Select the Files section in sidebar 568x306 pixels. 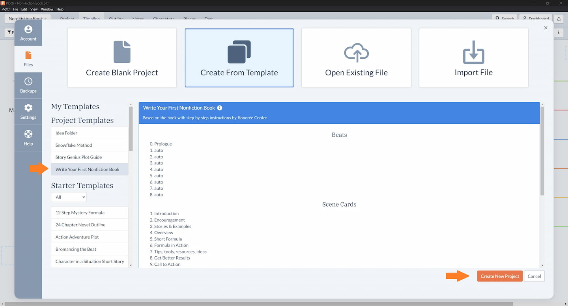(x=28, y=59)
